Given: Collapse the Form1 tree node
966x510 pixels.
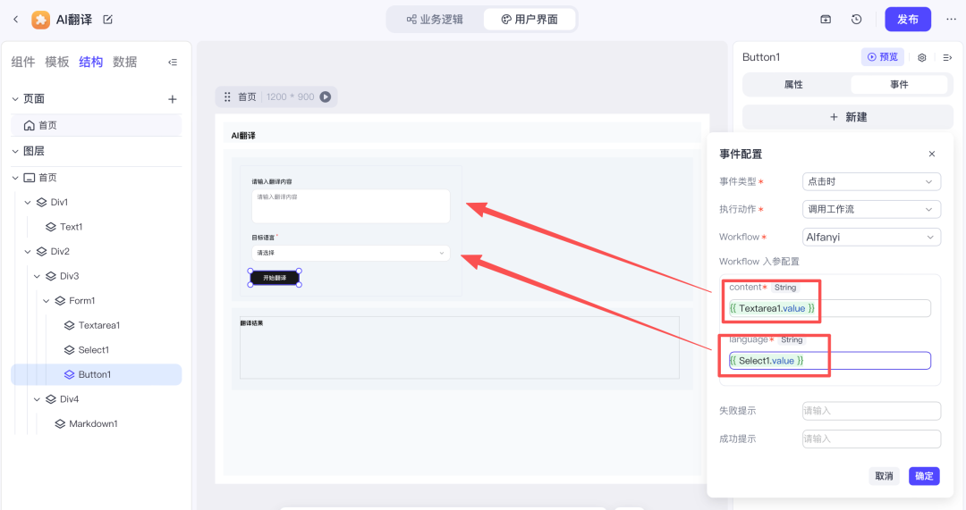Looking at the screenshot, I should [47, 301].
